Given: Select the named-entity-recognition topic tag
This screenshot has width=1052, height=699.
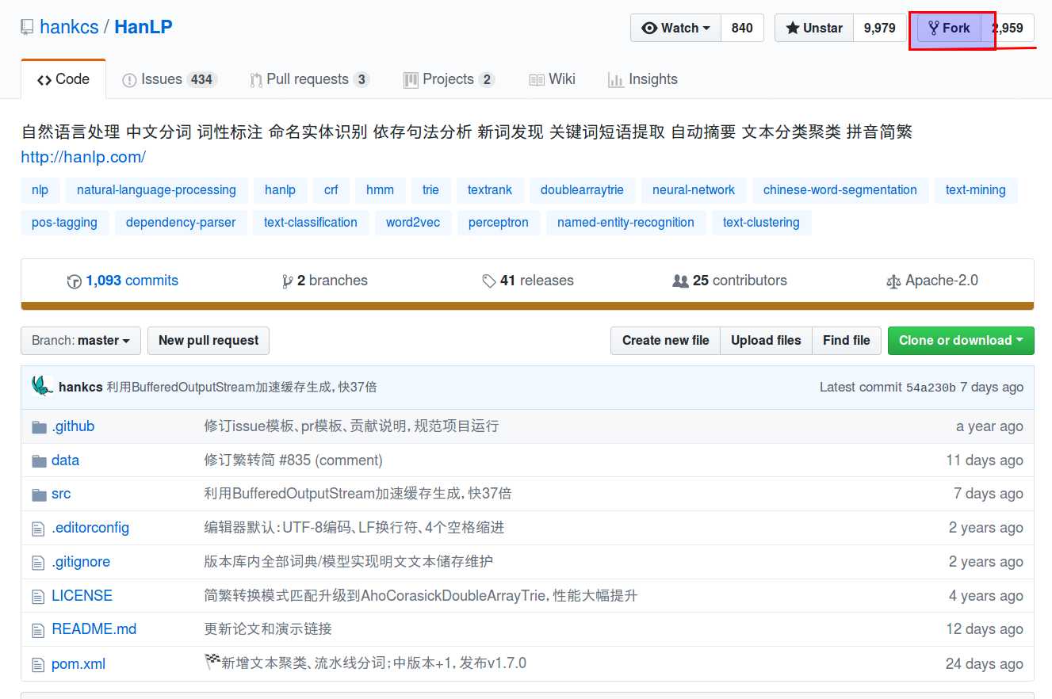Looking at the screenshot, I should click(625, 223).
